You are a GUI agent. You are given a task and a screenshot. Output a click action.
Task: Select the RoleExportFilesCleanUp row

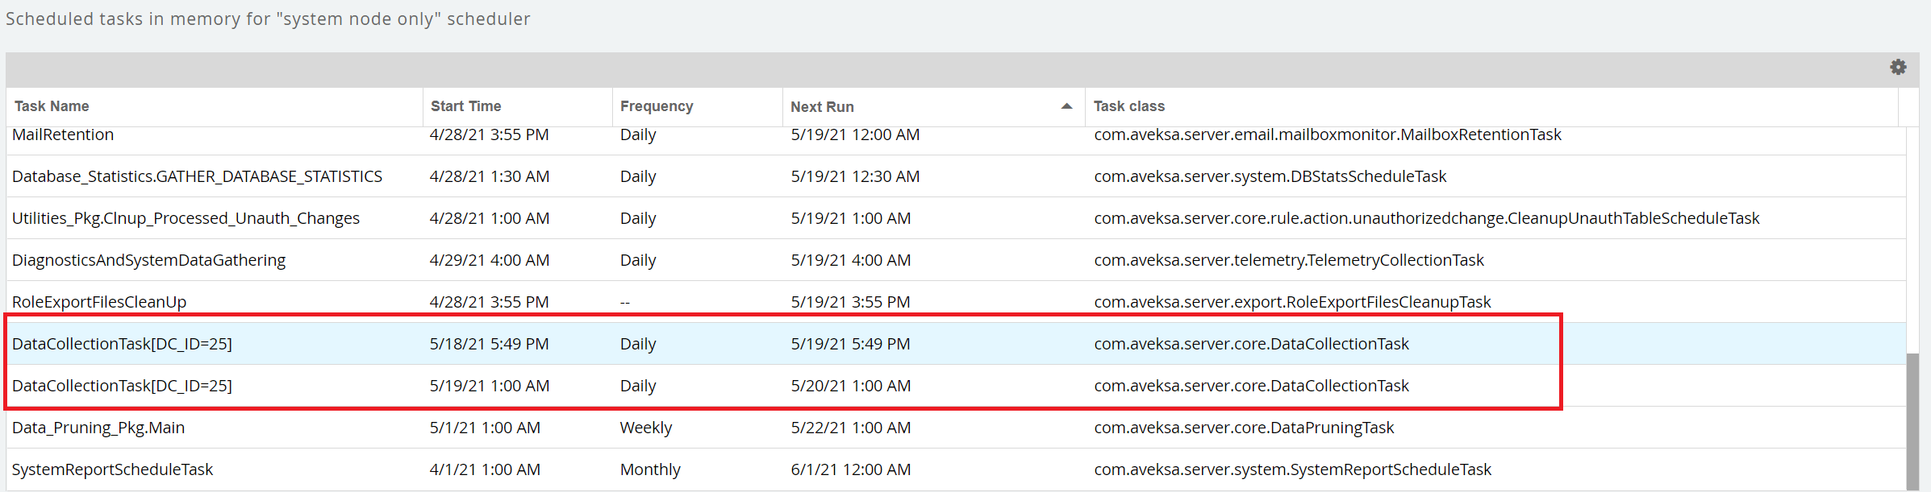pos(99,302)
